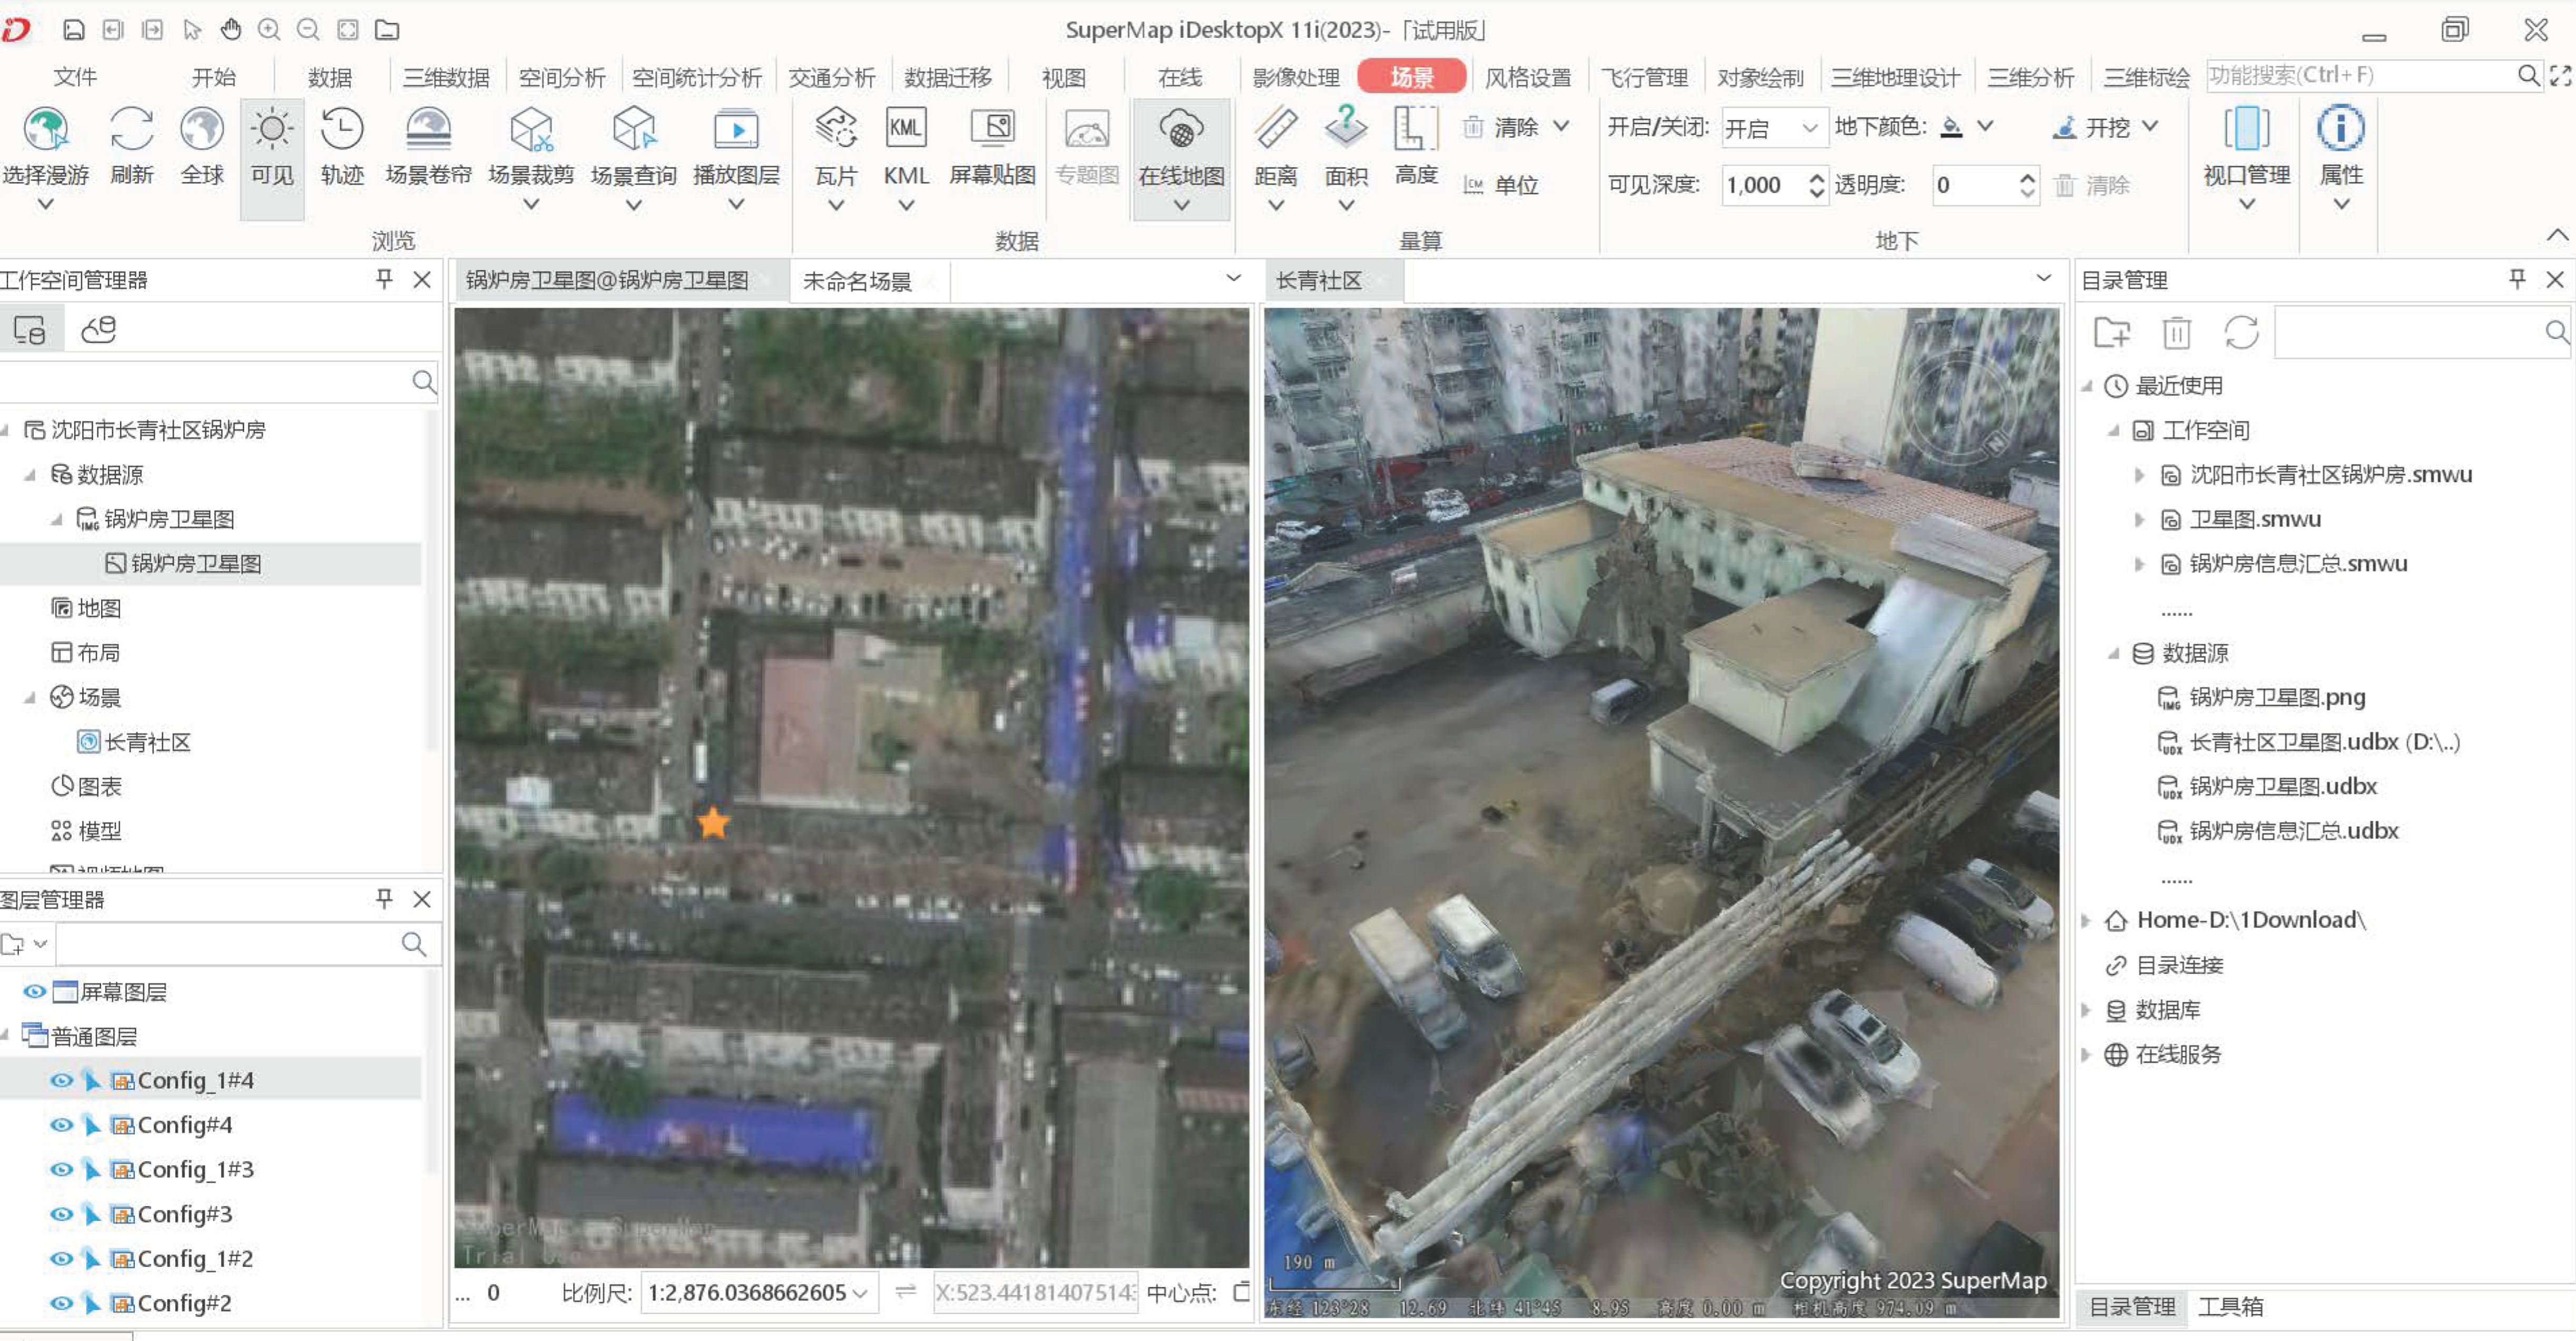Click the 刷新 refresh scene icon

[x=131, y=130]
